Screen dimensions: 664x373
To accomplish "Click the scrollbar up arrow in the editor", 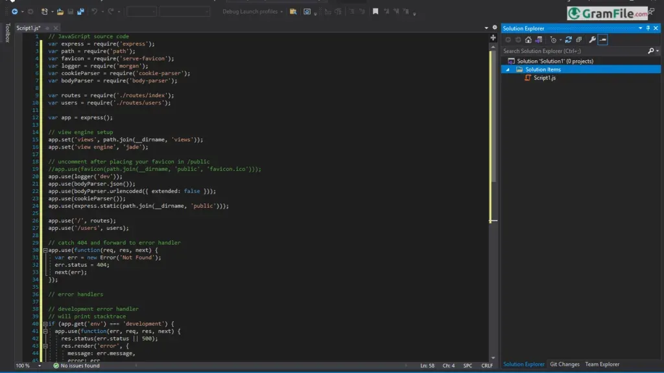I will click(493, 47).
